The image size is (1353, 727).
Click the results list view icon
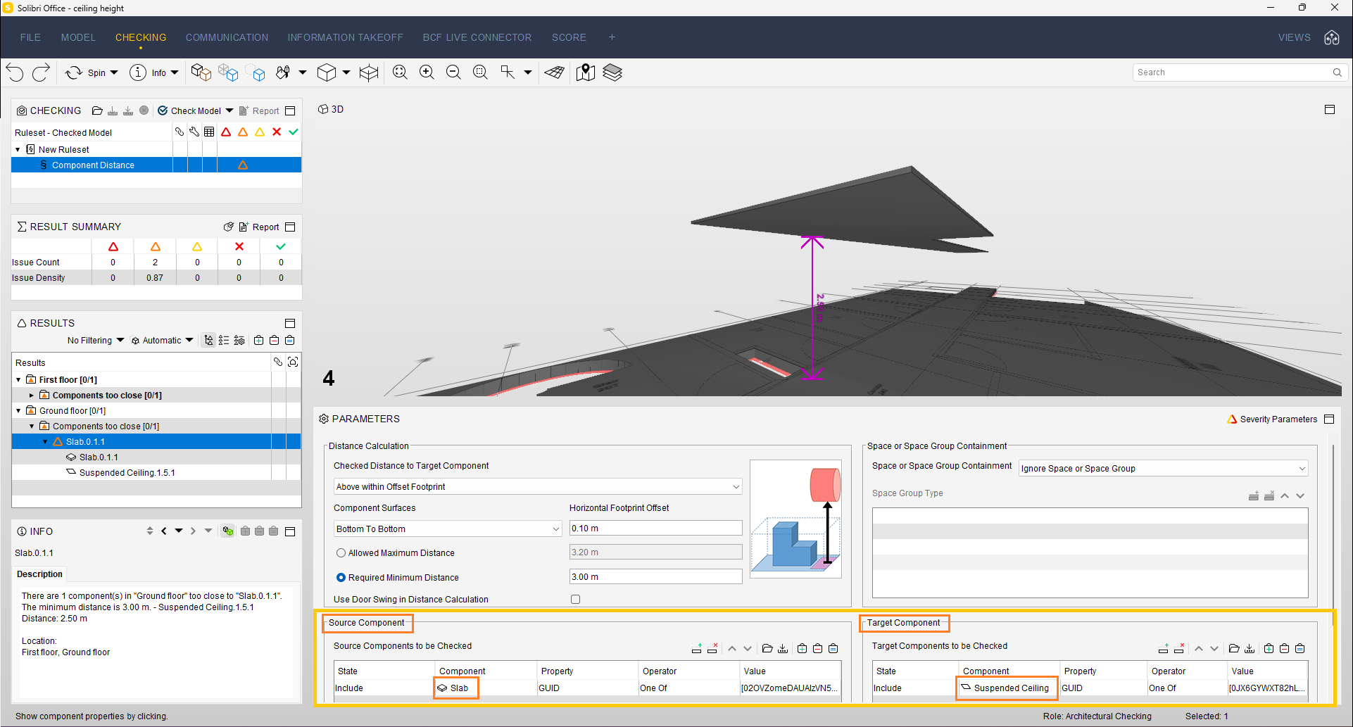pyautogui.click(x=224, y=340)
